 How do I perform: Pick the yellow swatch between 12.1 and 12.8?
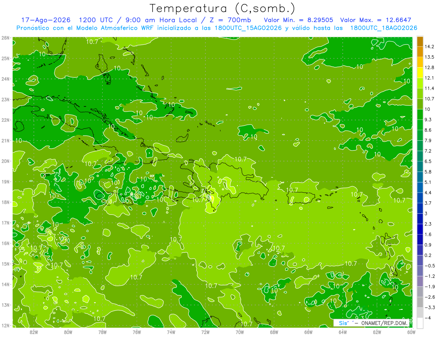pos(420,72)
